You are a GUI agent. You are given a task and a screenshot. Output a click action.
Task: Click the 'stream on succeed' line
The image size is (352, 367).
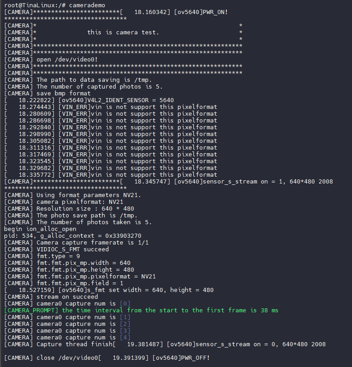[51, 296]
